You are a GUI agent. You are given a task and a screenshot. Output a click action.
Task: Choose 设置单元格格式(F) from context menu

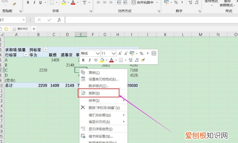(103, 79)
